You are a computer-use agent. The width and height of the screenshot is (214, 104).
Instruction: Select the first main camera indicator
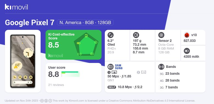(112, 72)
